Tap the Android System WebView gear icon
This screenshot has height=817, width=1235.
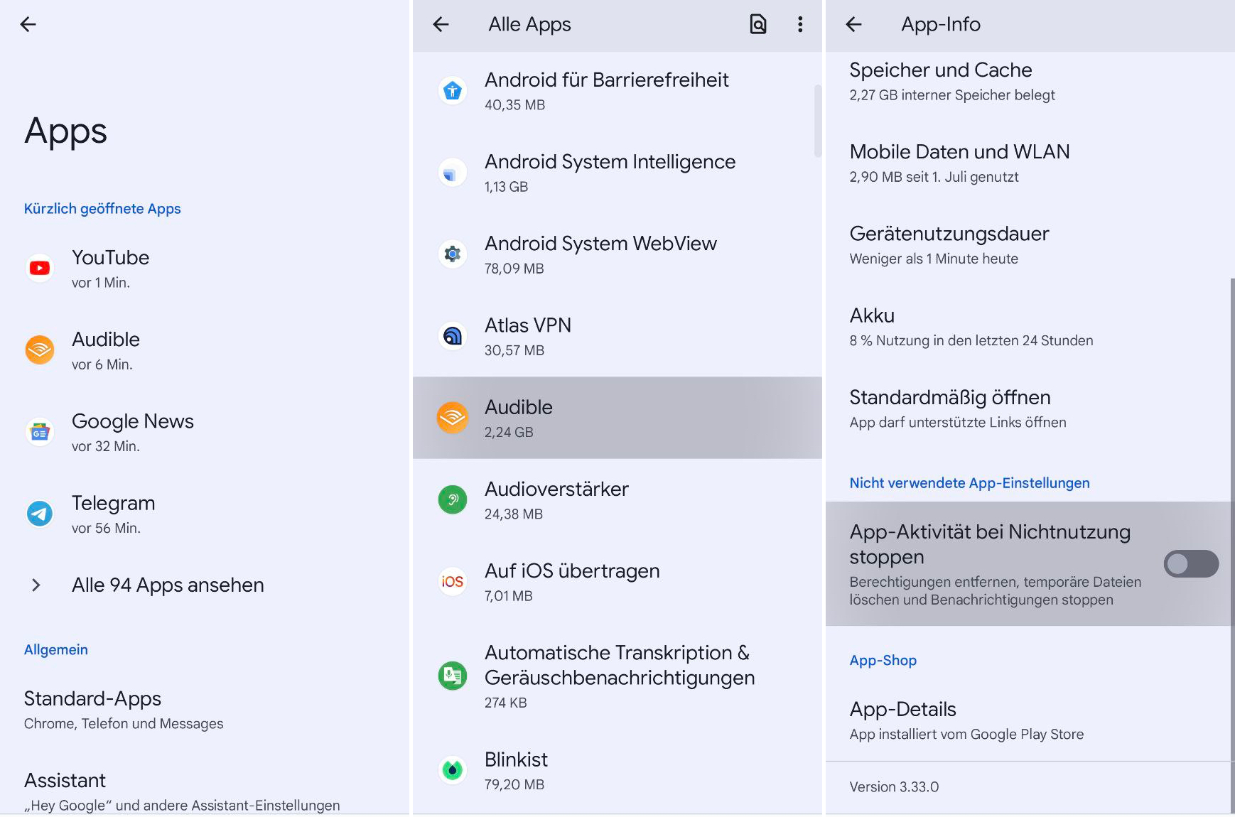453,254
